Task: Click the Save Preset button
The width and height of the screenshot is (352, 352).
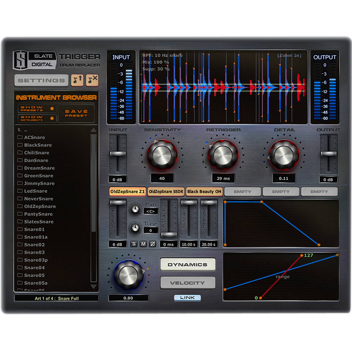Action: tap(76, 113)
